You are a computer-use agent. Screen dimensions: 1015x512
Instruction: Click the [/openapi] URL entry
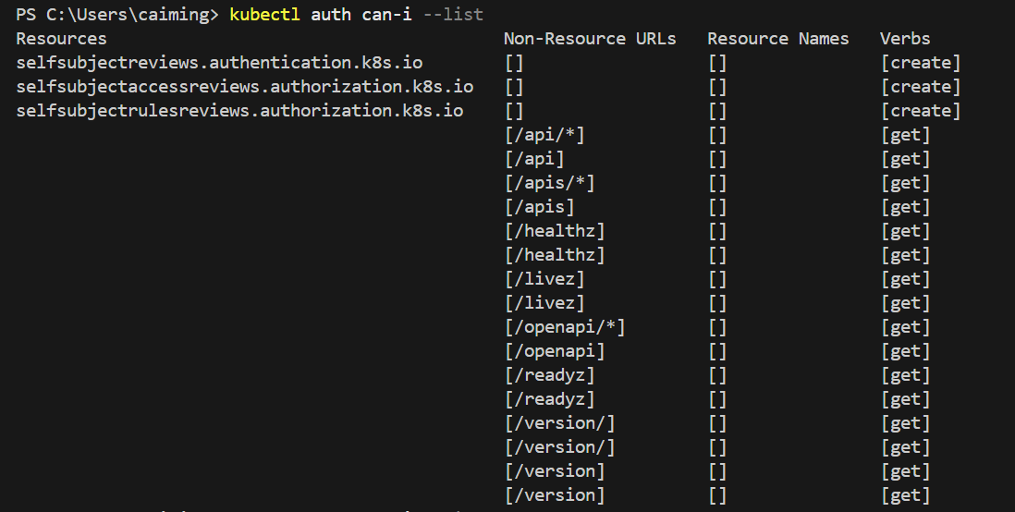pos(555,351)
